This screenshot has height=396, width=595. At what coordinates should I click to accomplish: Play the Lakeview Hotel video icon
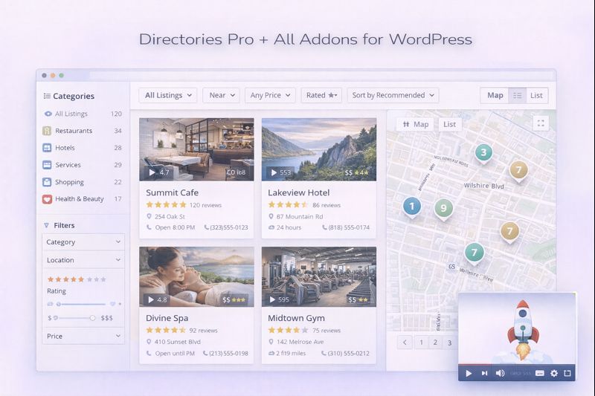tap(274, 172)
